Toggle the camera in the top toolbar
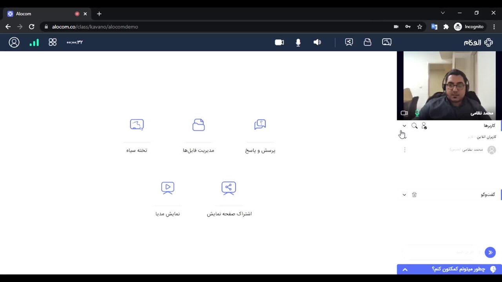The image size is (502, 282). click(279, 42)
